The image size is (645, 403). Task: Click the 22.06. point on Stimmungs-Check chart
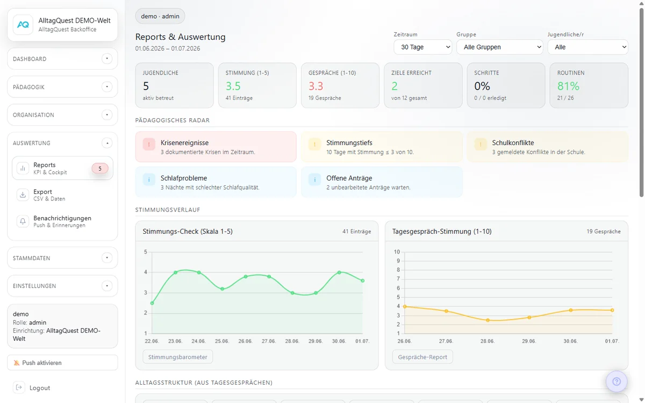pyautogui.click(x=152, y=303)
